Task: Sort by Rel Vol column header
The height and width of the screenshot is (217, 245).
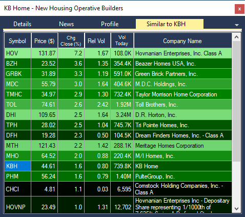Action: [x=97, y=41]
